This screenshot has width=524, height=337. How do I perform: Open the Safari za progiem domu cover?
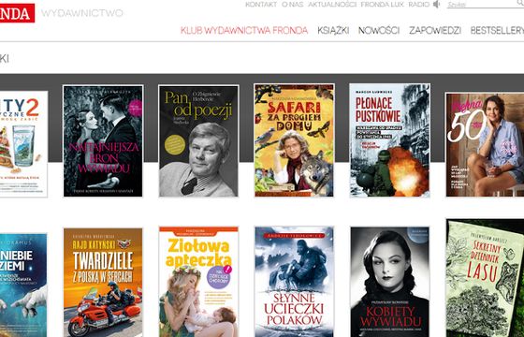[x=294, y=140]
